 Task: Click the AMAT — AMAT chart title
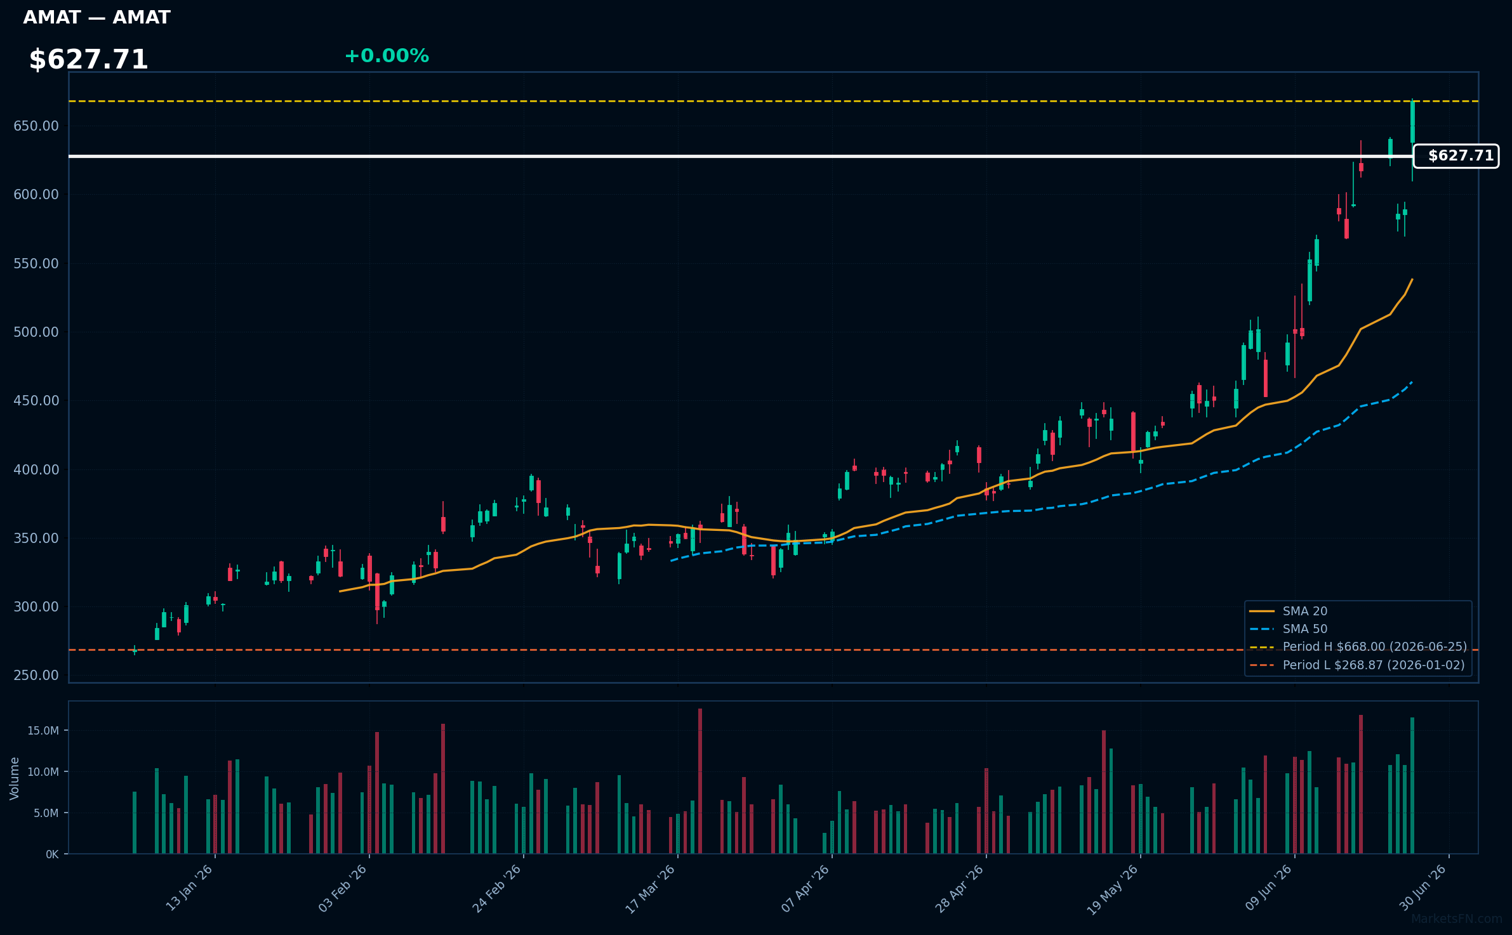(96, 17)
